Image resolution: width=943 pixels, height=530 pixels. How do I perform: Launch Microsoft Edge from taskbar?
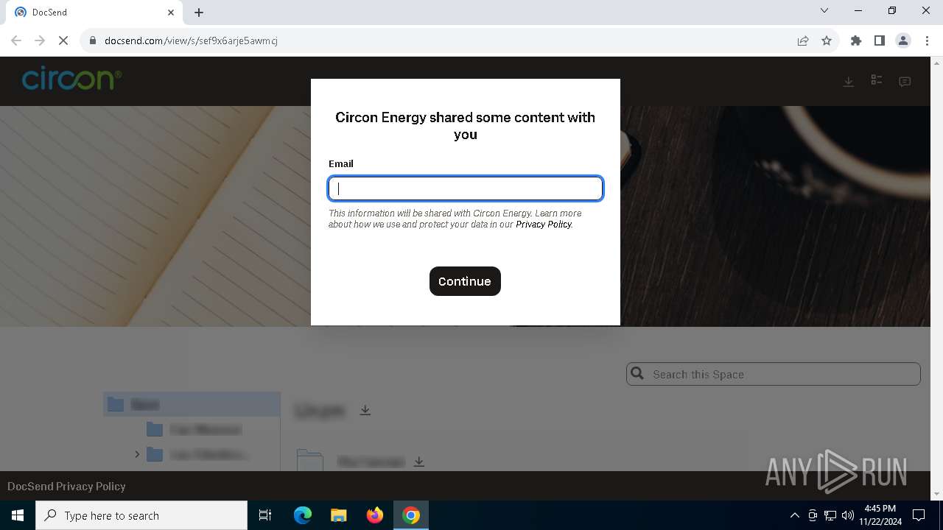[303, 515]
